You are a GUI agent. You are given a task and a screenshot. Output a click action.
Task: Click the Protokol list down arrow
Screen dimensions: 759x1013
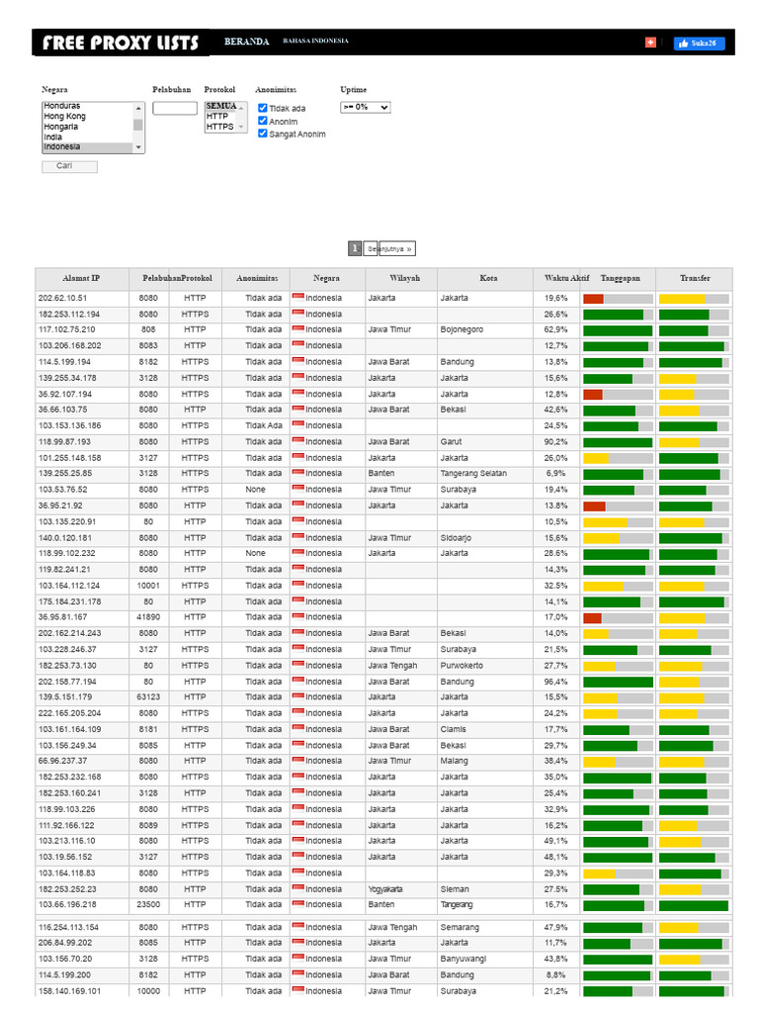(x=241, y=128)
